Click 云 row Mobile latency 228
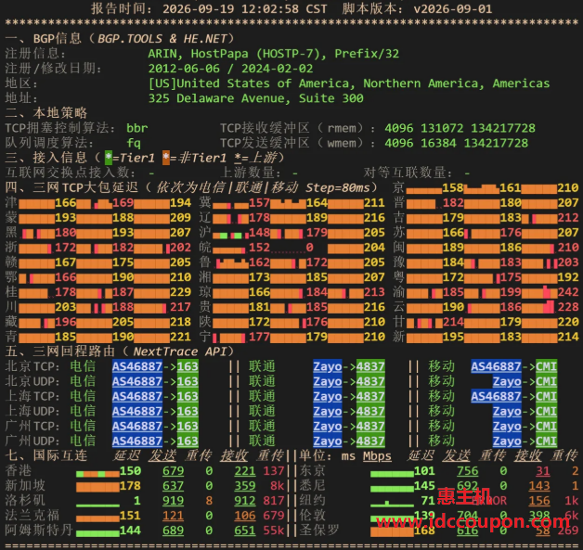The width and height of the screenshot is (583, 550). coord(568,307)
